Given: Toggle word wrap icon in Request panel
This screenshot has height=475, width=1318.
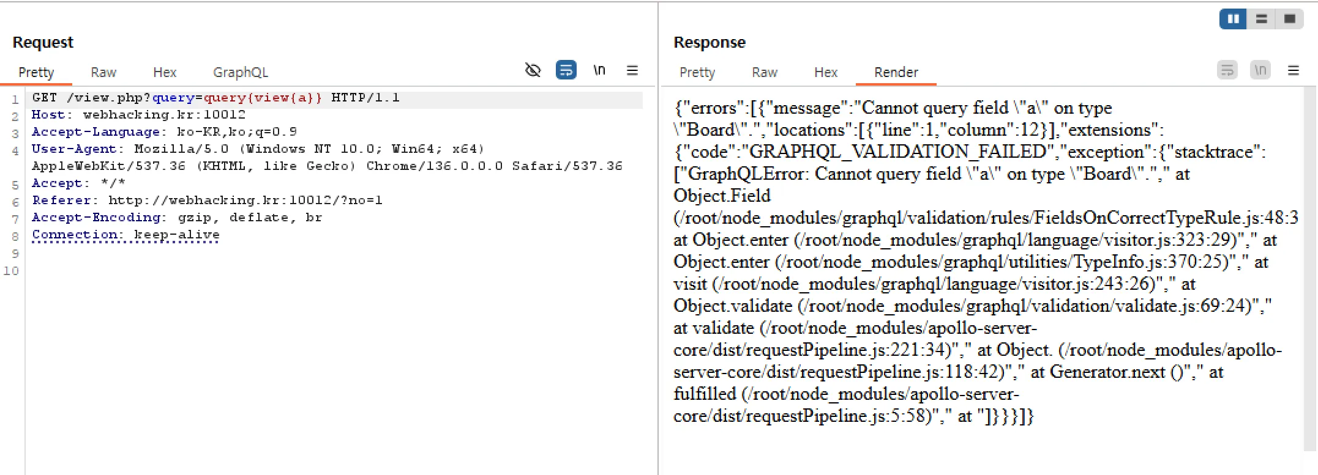Looking at the screenshot, I should click(566, 70).
